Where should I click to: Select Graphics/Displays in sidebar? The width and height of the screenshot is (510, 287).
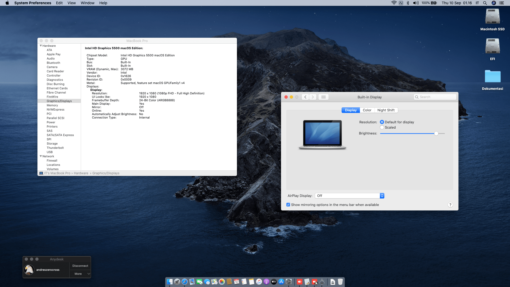point(59,101)
